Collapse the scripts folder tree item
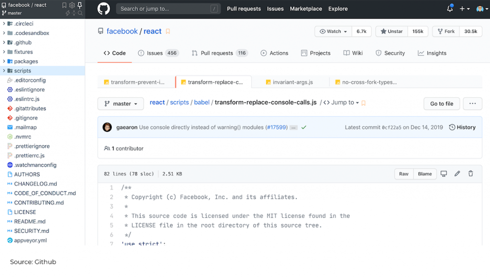The height and width of the screenshot is (278, 490). 4,71
